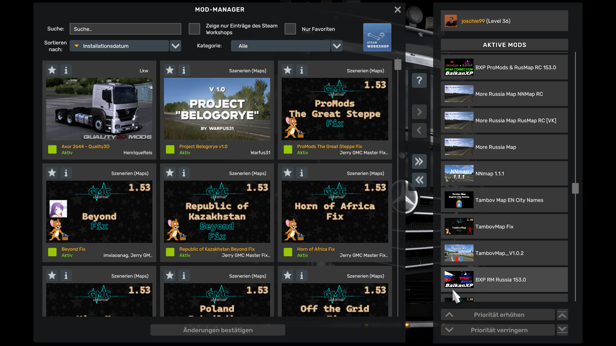Favorite ProMods The Great Steppe Fix
616x346 pixels.
coord(287,70)
